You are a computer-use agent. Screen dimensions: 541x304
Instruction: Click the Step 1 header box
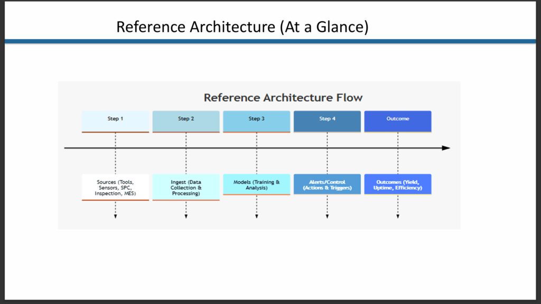(x=115, y=121)
